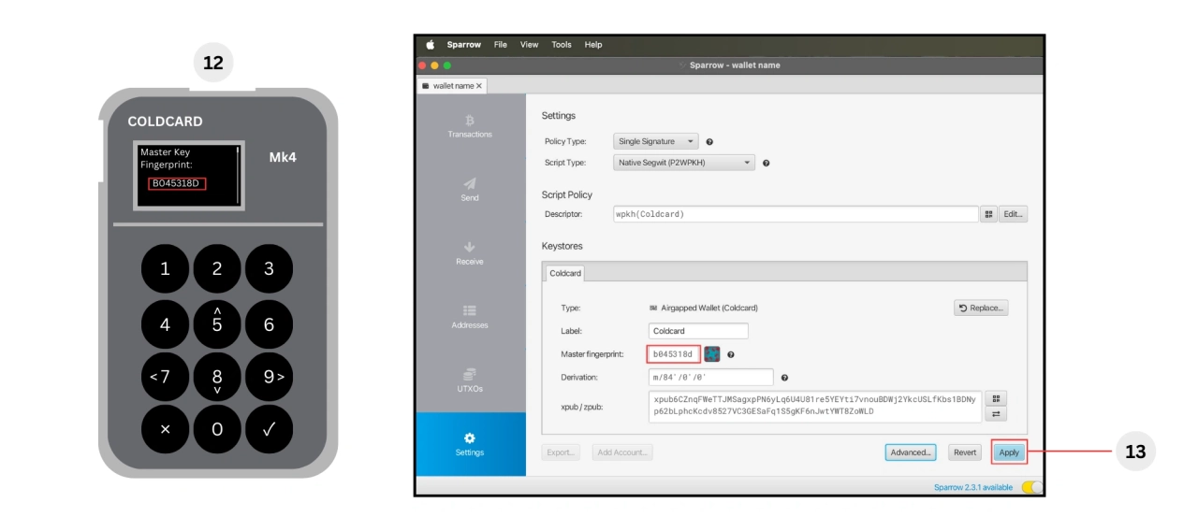
Task: Tap the 1 key on Coldcard
Action: pyautogui.click(x=165, y=269)
